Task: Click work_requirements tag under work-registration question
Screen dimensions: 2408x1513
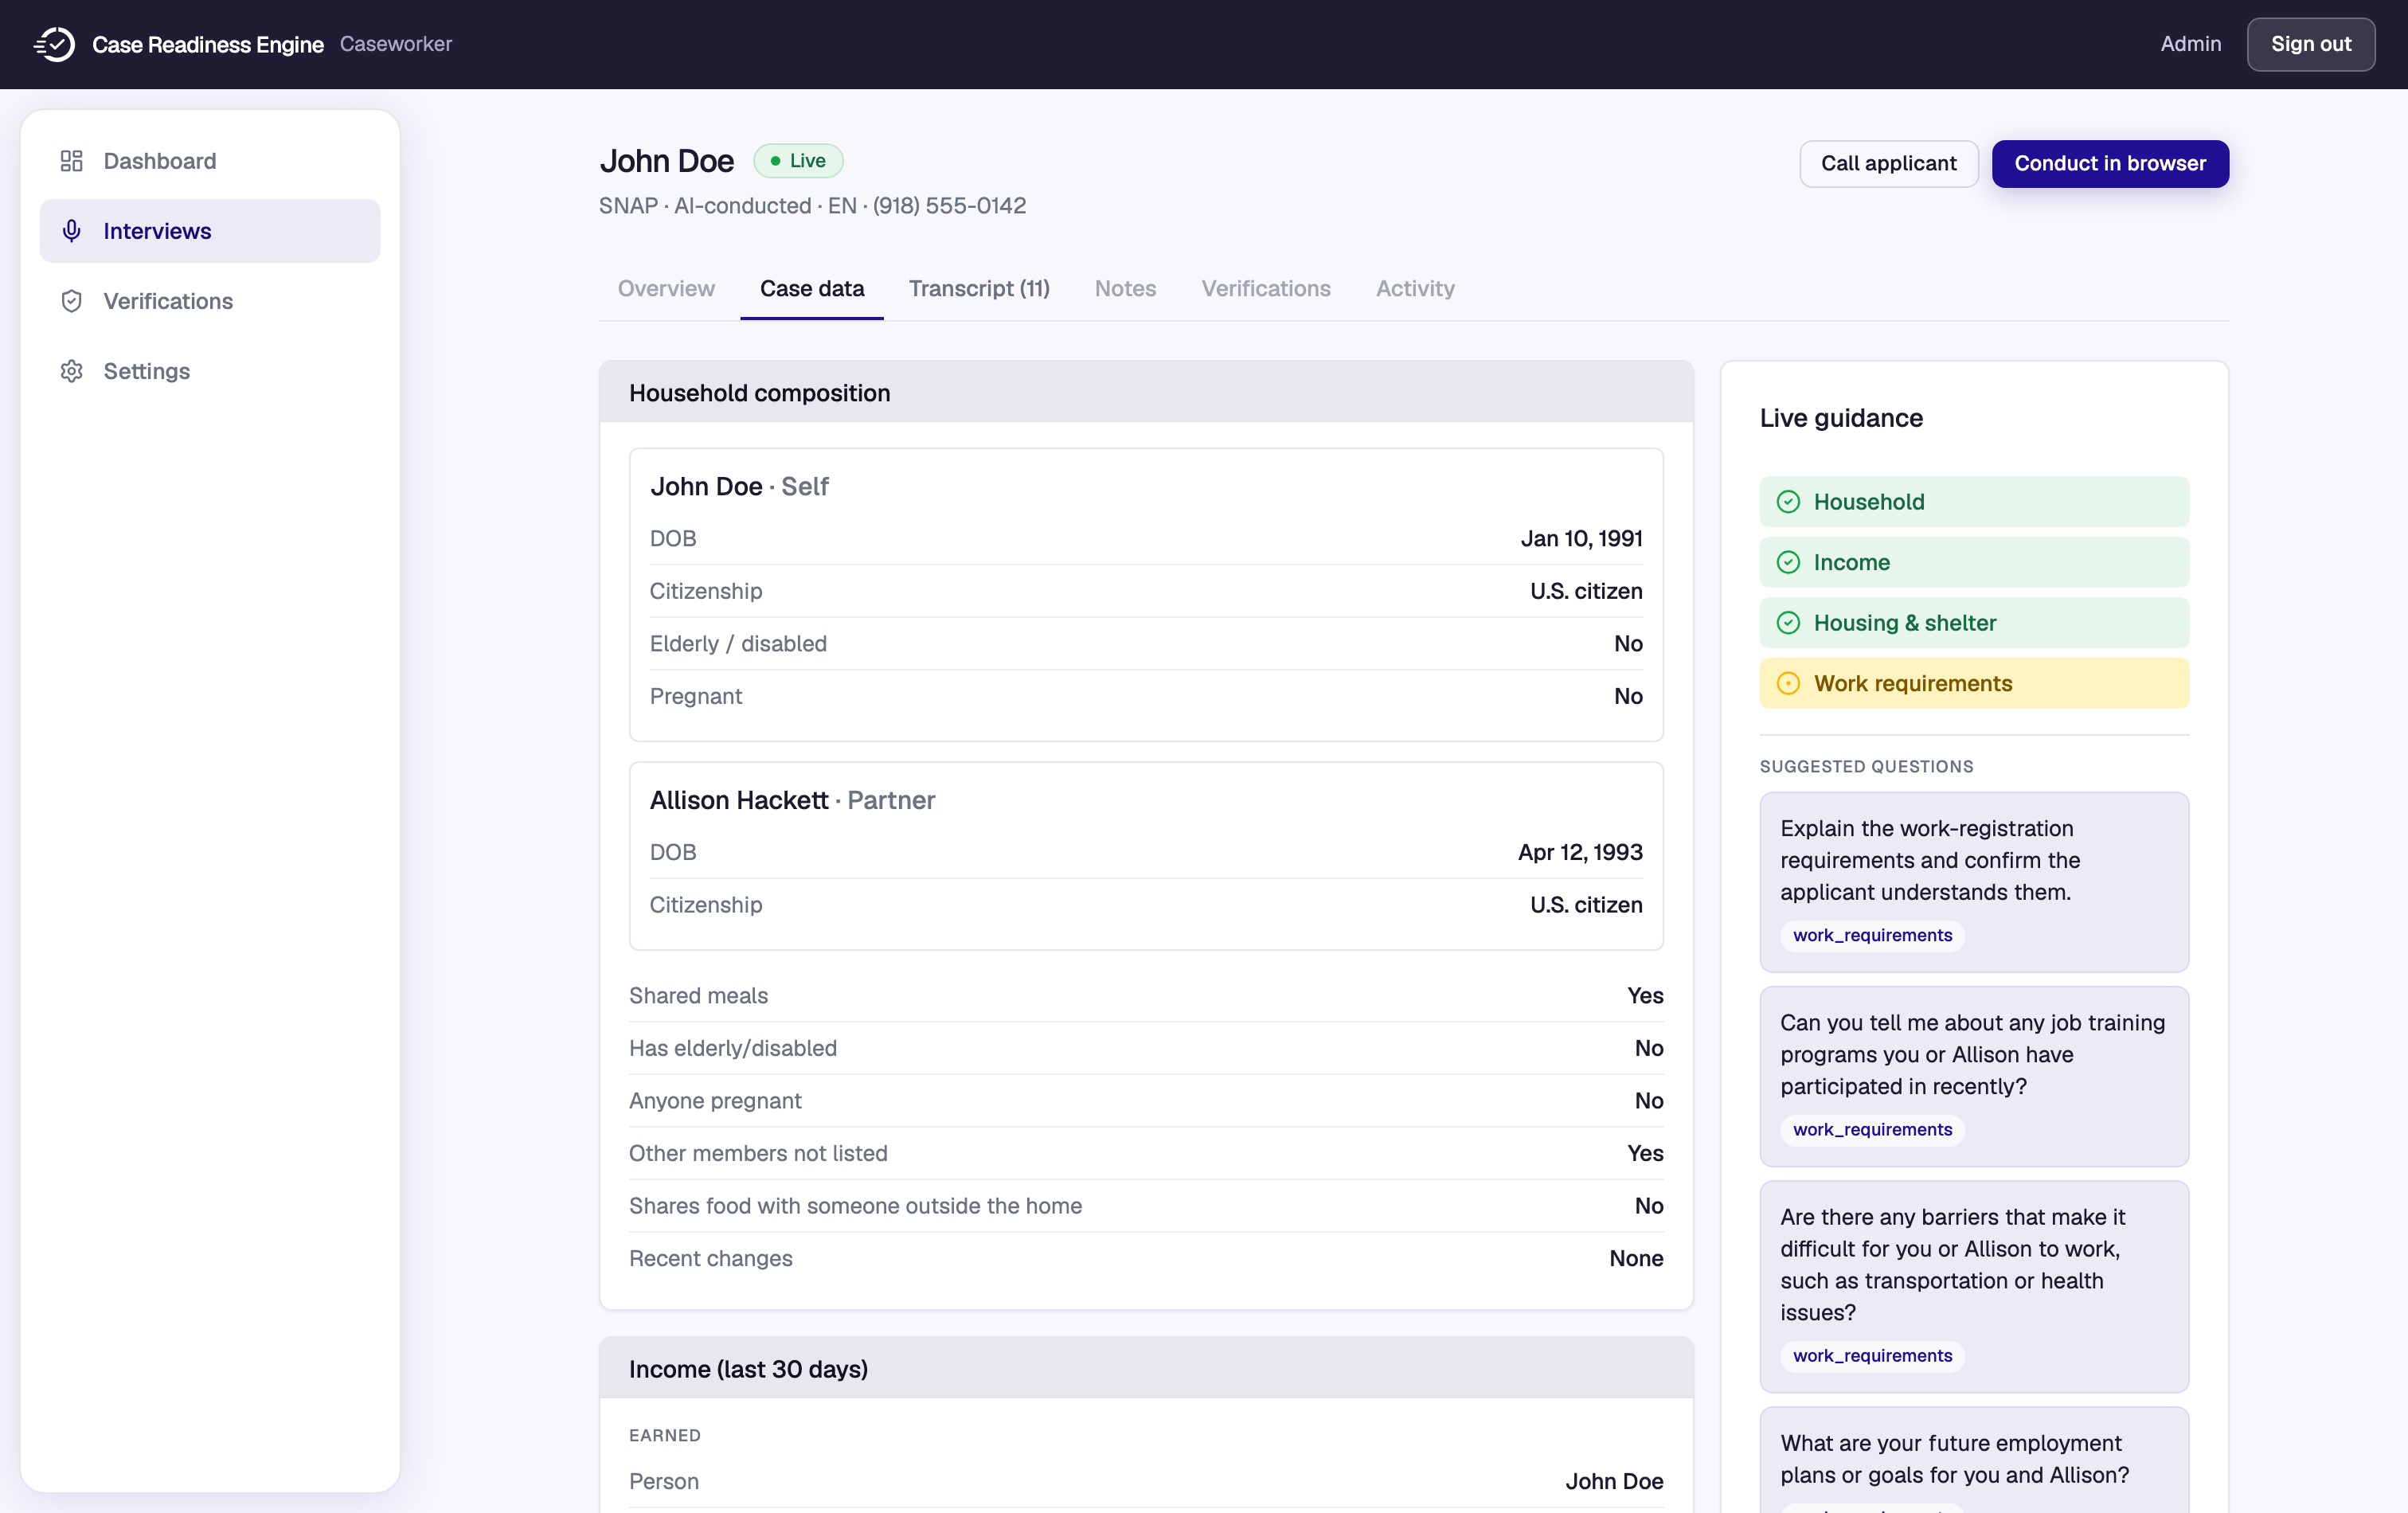Action: click(1872, 935)
